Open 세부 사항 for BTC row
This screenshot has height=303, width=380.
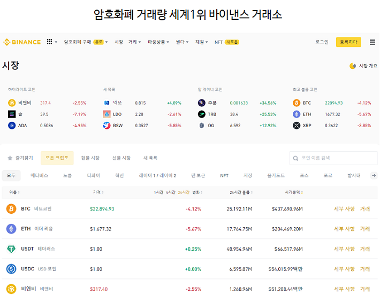(344, 208)
